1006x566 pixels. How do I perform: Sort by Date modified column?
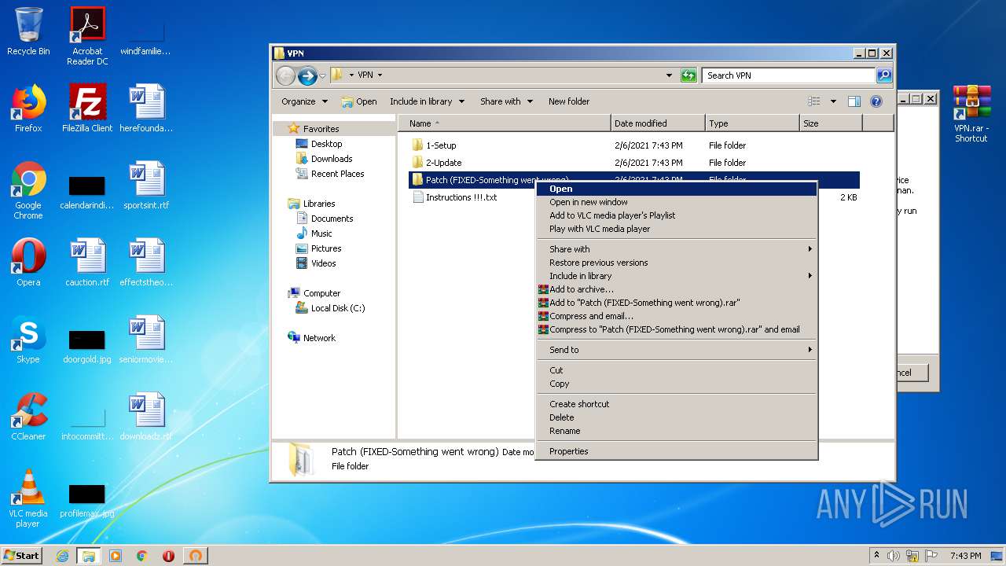658,123
